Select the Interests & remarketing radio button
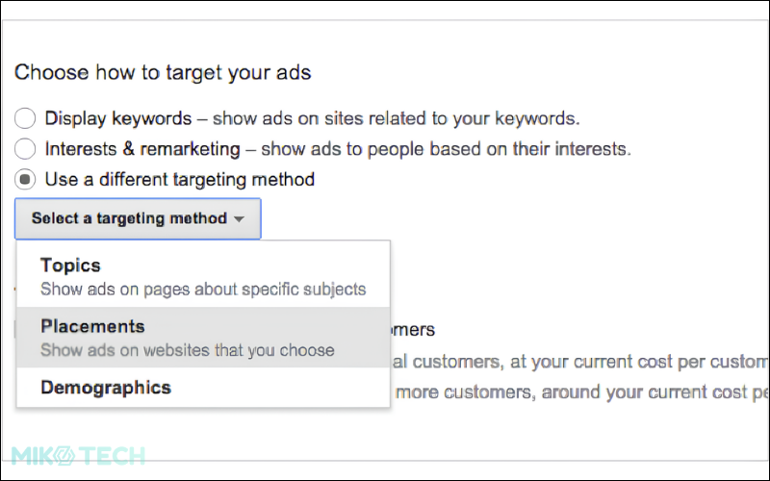 25,149
